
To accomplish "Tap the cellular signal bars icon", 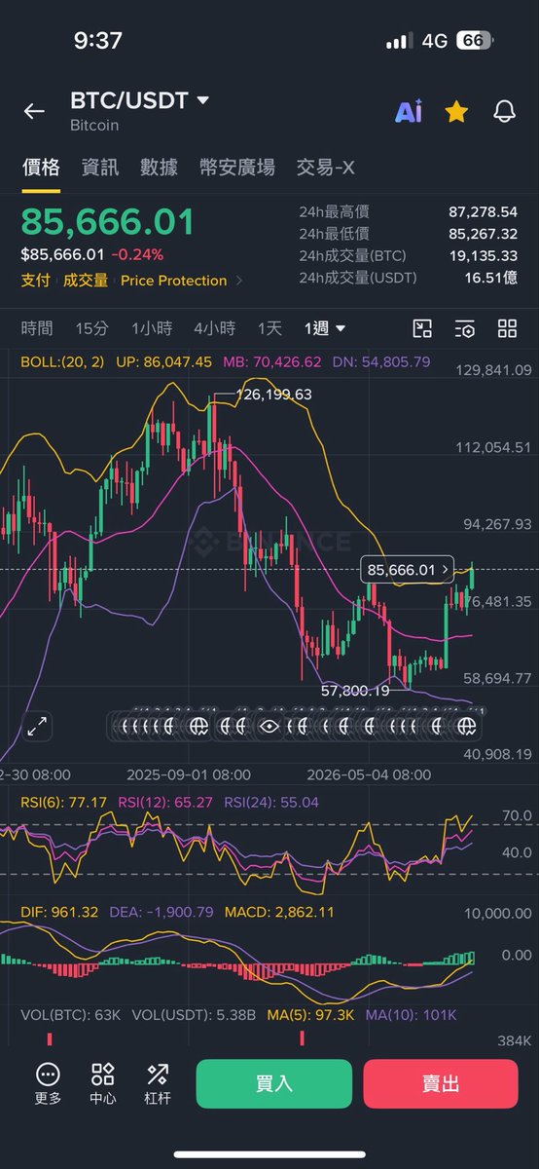I will click(399, 41).
